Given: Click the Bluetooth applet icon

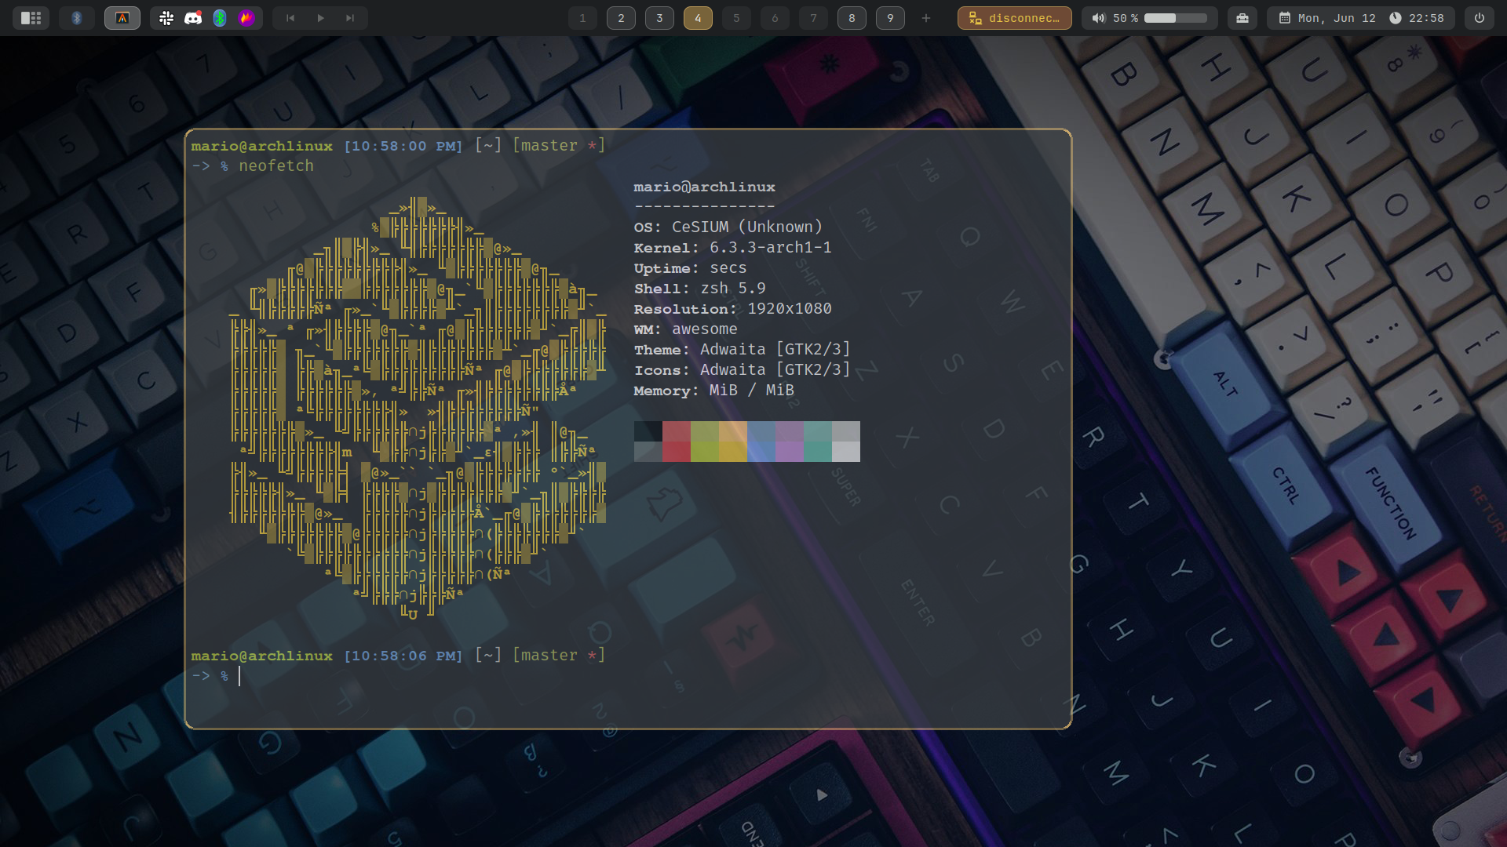Looking at the screenshot, I should pos(77,18).
